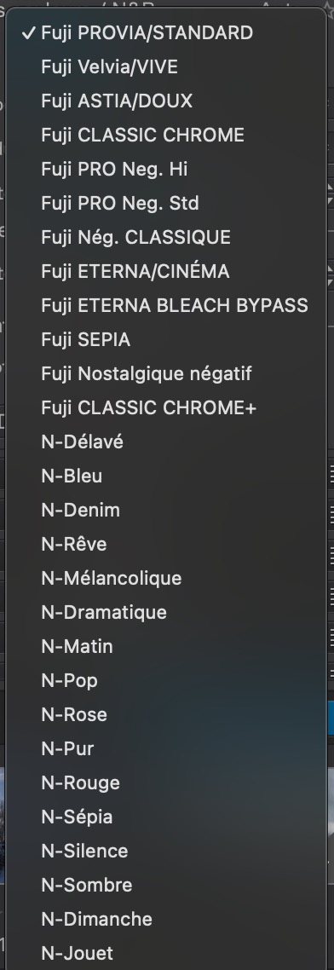The width and height of the screenshot is (334, 970).
Task: Pick Fuji CLASSIC CHROME entry
Action: 166,135
